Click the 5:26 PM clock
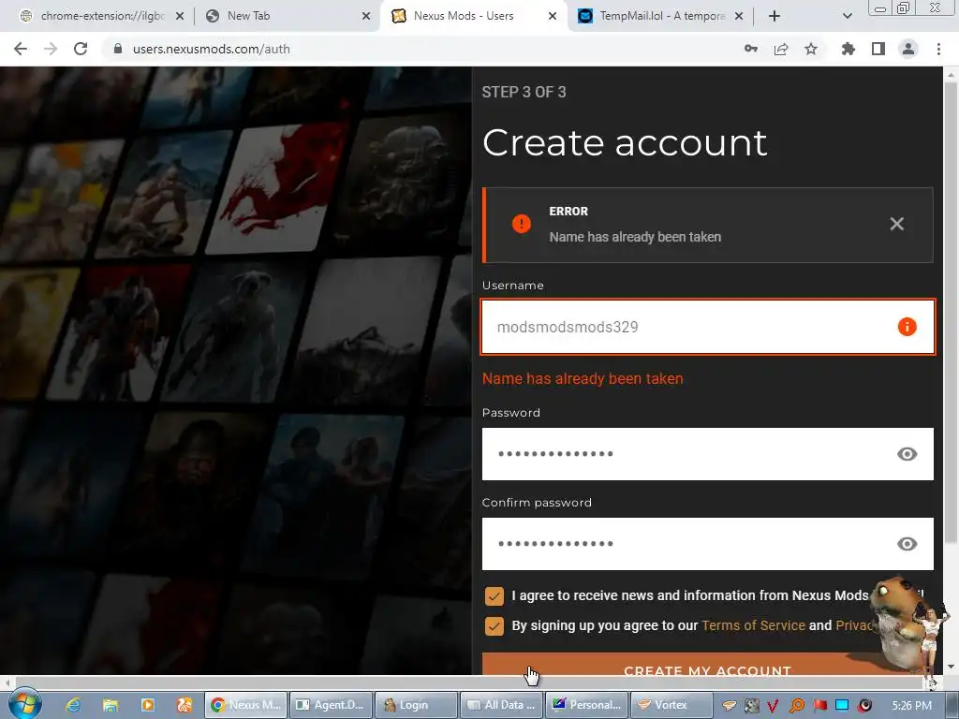959x719 pixels. (911, 706)
